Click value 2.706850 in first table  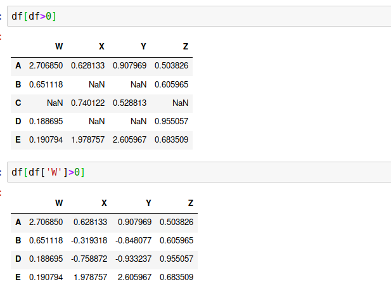click(46, 65)
